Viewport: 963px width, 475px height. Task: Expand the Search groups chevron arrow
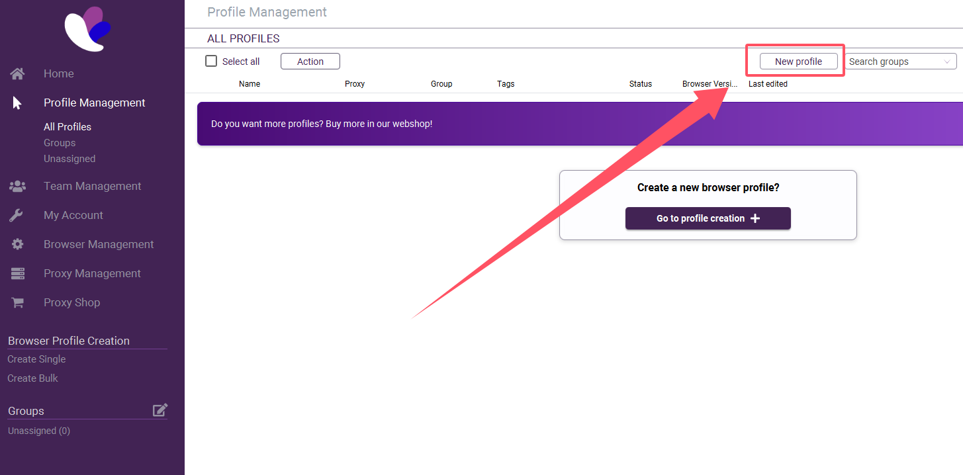pos(947,62)
